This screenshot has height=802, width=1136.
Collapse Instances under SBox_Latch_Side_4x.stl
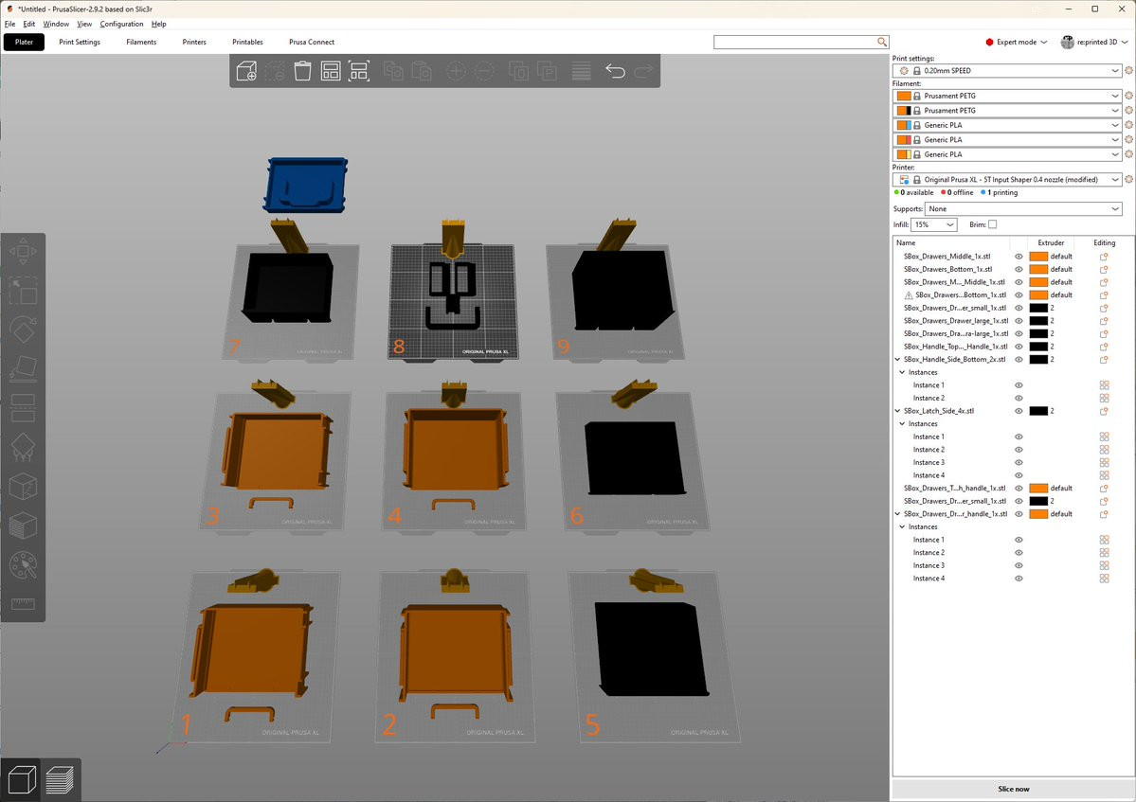point(903,424)
